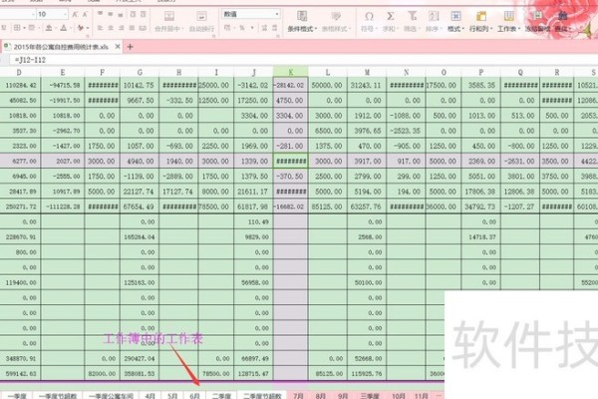Screen dimensions: 598x399
Task: Switch to the 6月 sheet tab
Action: (195, 396)
